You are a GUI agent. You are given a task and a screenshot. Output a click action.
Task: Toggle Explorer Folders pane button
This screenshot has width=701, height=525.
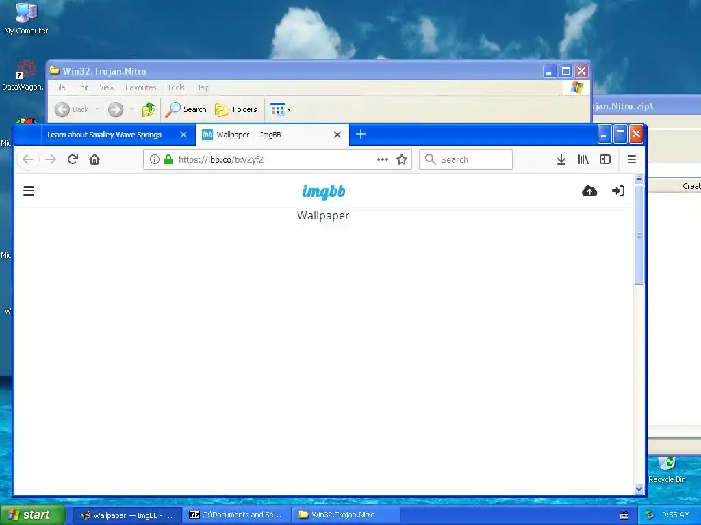pyautogui.click(x=236, y=109)
